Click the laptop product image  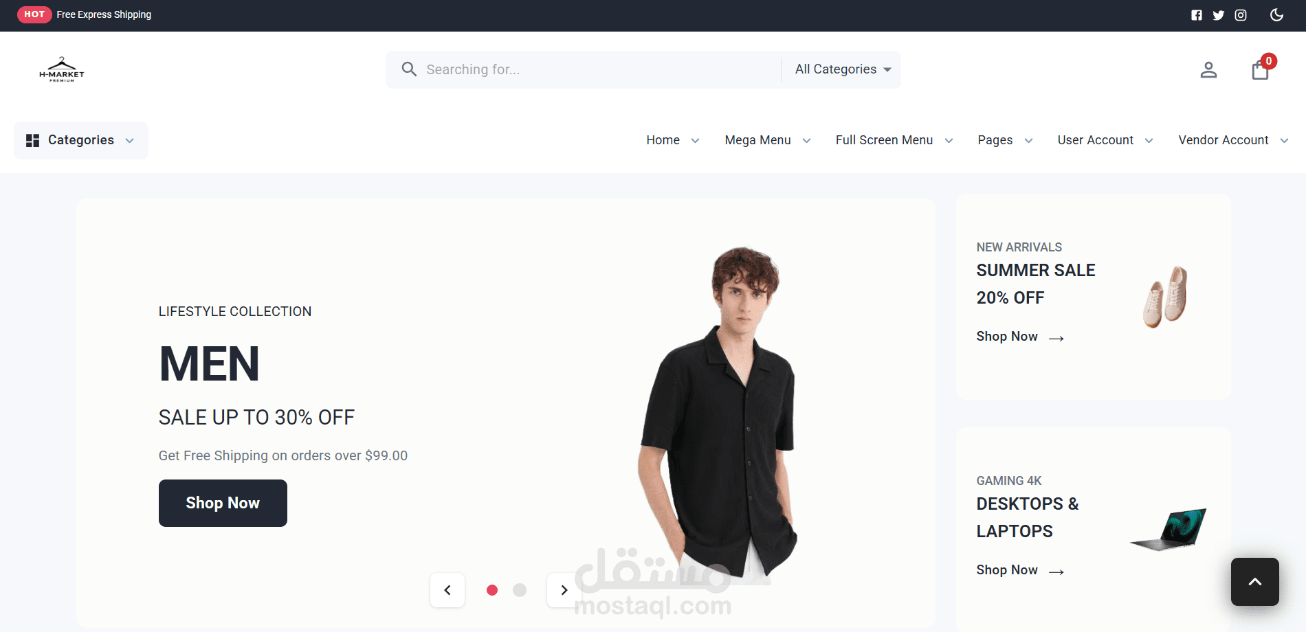tap(1169, 530)
